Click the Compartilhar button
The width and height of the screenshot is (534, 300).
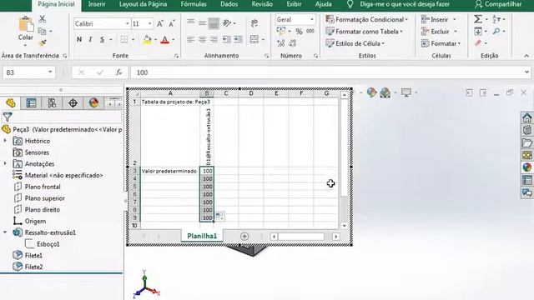point(498,4)
